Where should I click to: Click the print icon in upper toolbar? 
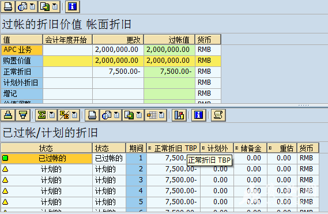(8, 6)
